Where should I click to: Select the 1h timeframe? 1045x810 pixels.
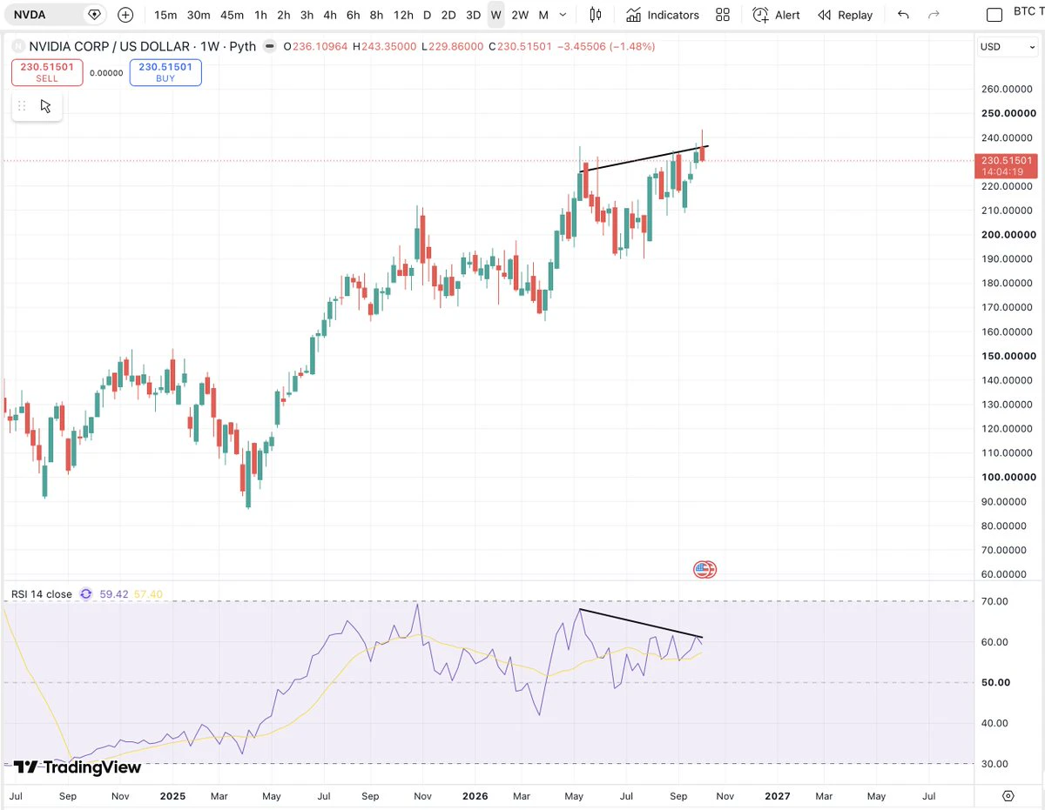click(x=260, y=15)
